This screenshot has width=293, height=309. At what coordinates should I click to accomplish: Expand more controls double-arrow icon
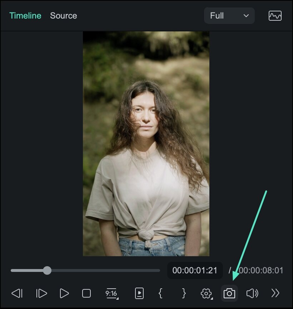point(275,293)
